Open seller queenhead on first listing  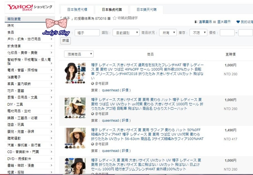point(110,90)
